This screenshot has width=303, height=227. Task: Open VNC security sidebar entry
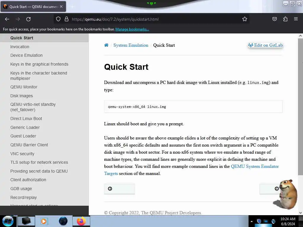pos(22,154)
